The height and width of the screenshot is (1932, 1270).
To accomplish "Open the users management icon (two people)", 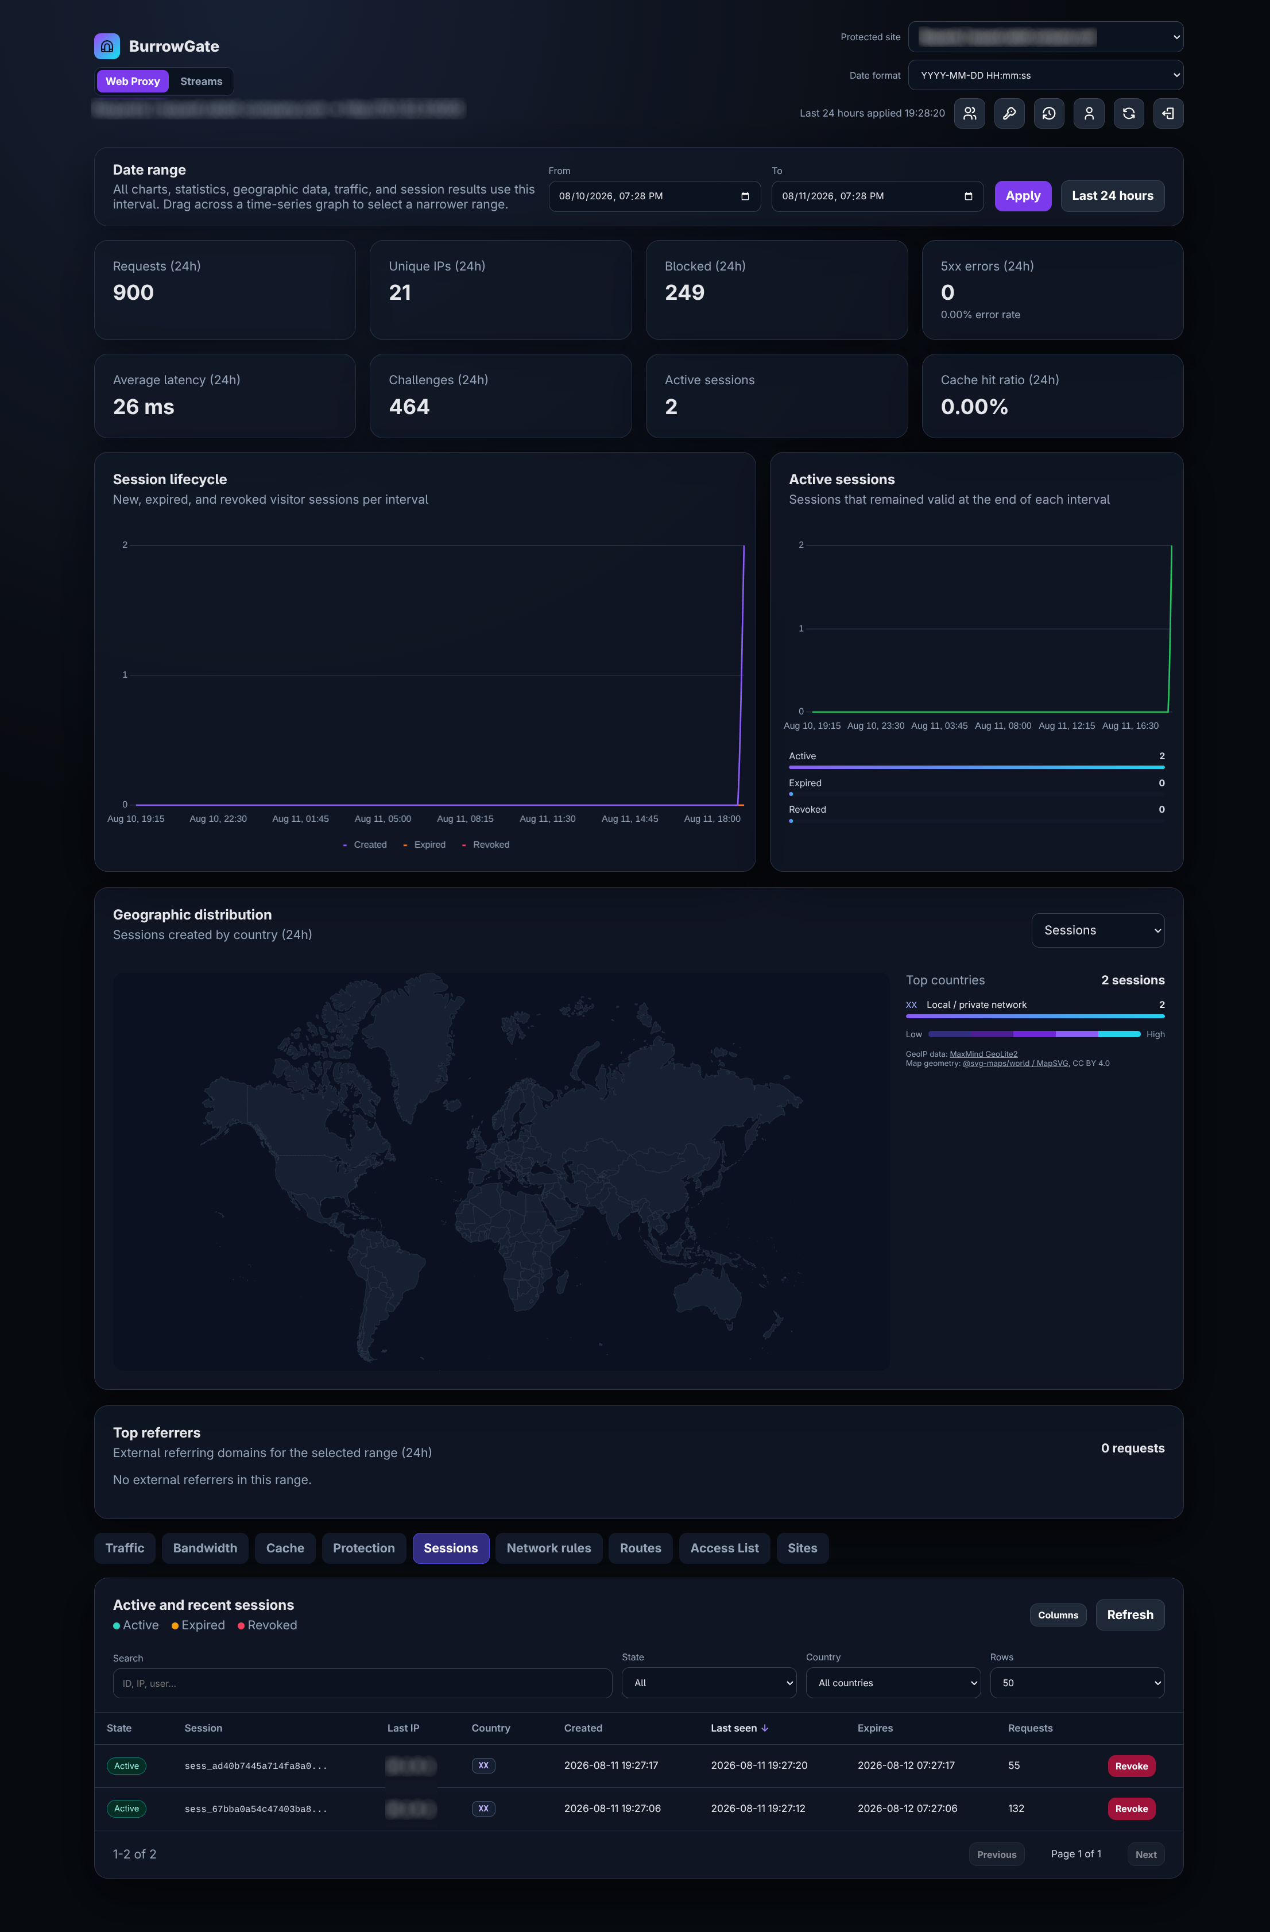I will click(x=969, y=114).
